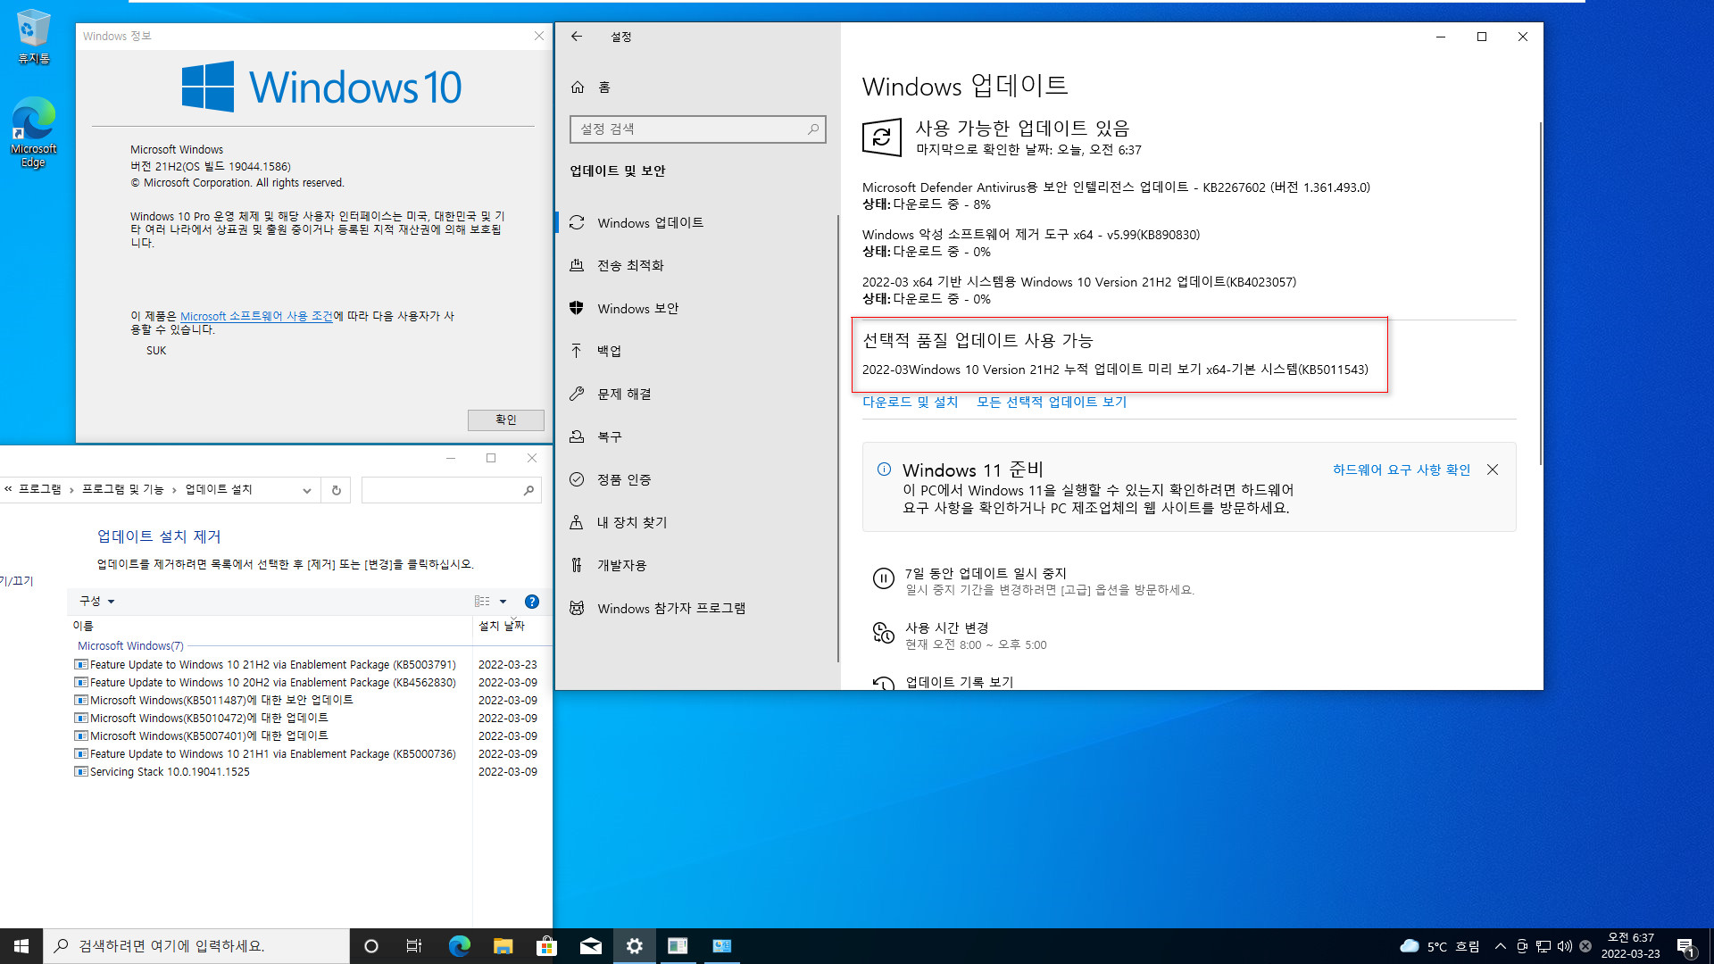Viewport: 1714px width, 964px height.
Task: Open Microsoft Store from taskbar
Action: [546, 946]
